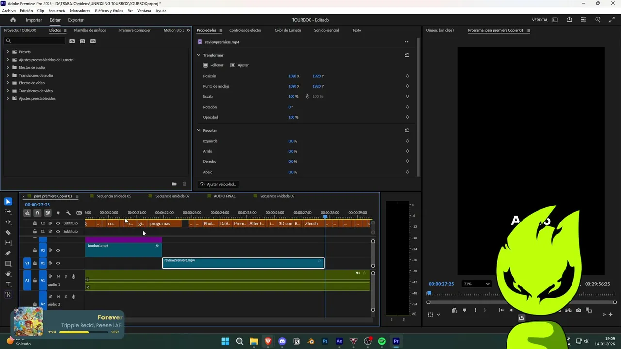Toggle Opacidad keyframe animation diamond
Viewport: 621px width, 349px height.
click(x=407, y=117)
